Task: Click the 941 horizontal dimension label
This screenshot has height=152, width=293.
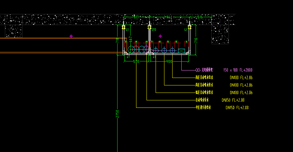Action: (169, 17)
